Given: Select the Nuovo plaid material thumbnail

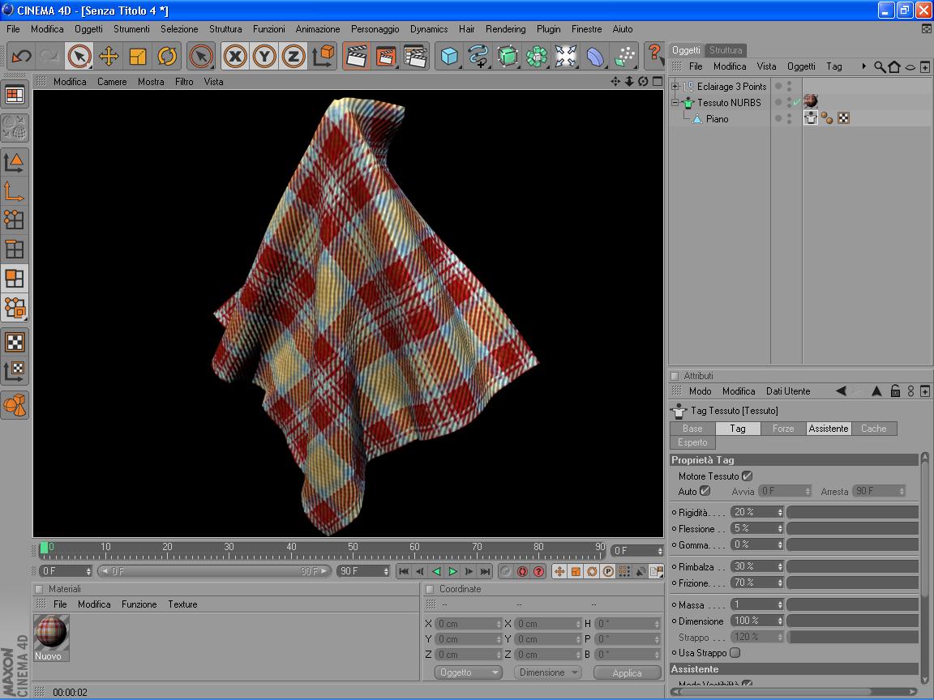Looking at the screenshot, I should pos(51,634).
